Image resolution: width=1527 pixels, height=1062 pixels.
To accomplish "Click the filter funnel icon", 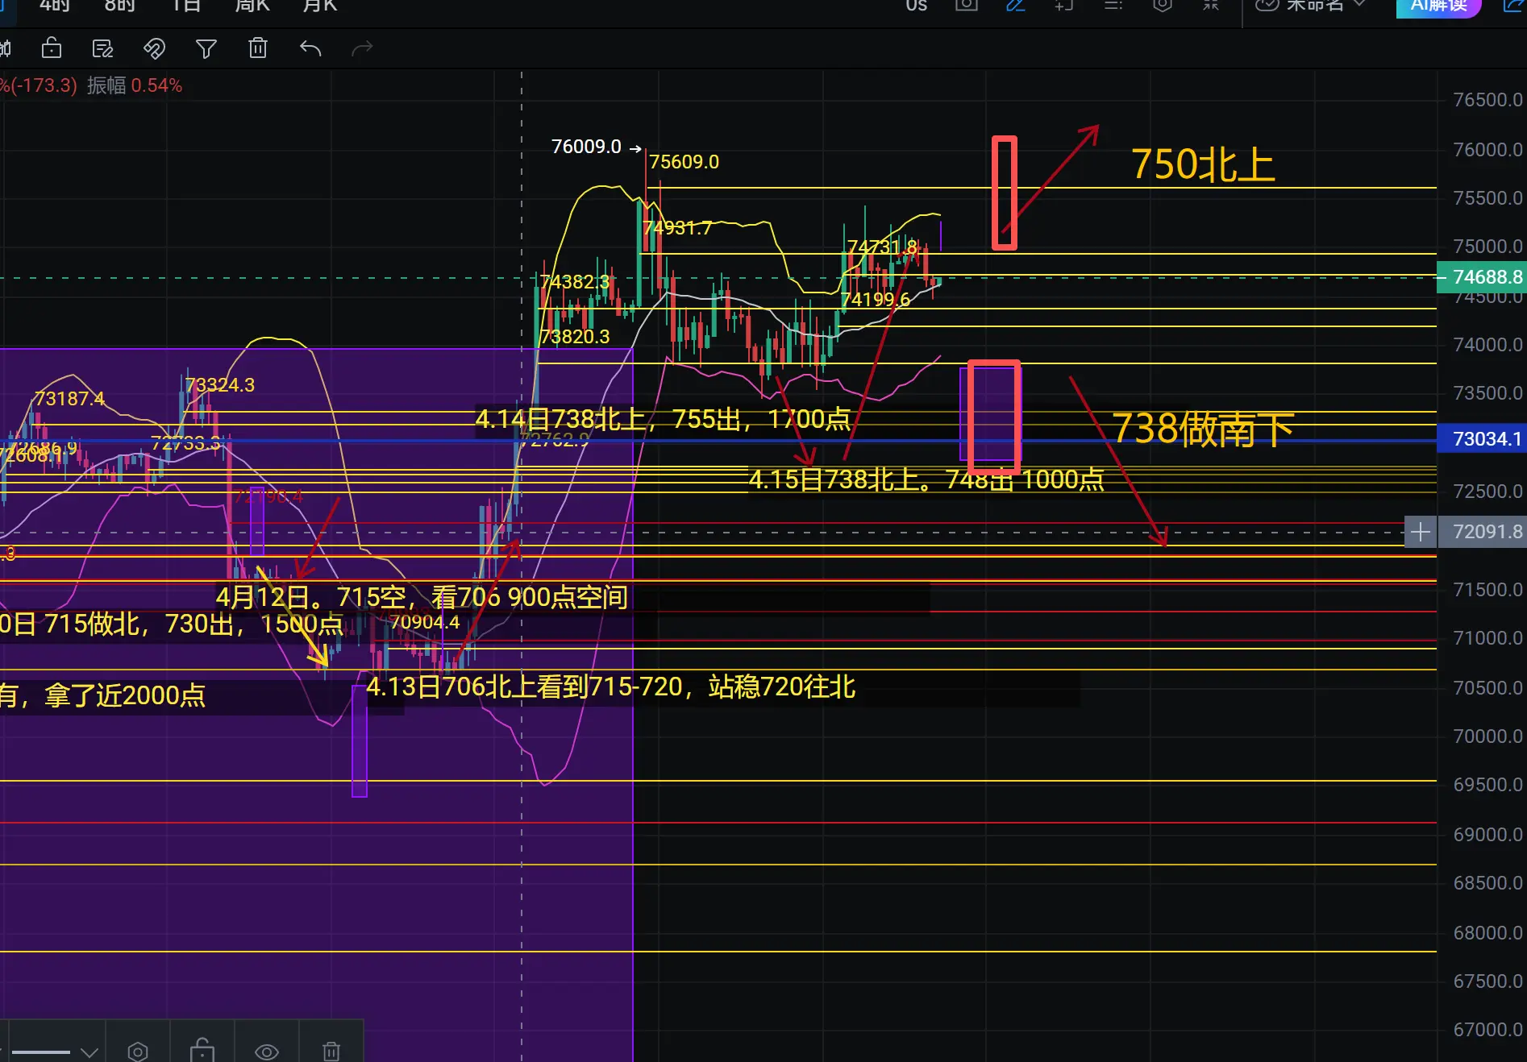I will click(x=206, y=49).
